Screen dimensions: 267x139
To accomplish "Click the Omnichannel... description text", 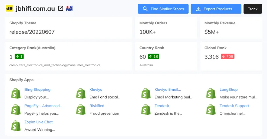I will pos(232,113).
